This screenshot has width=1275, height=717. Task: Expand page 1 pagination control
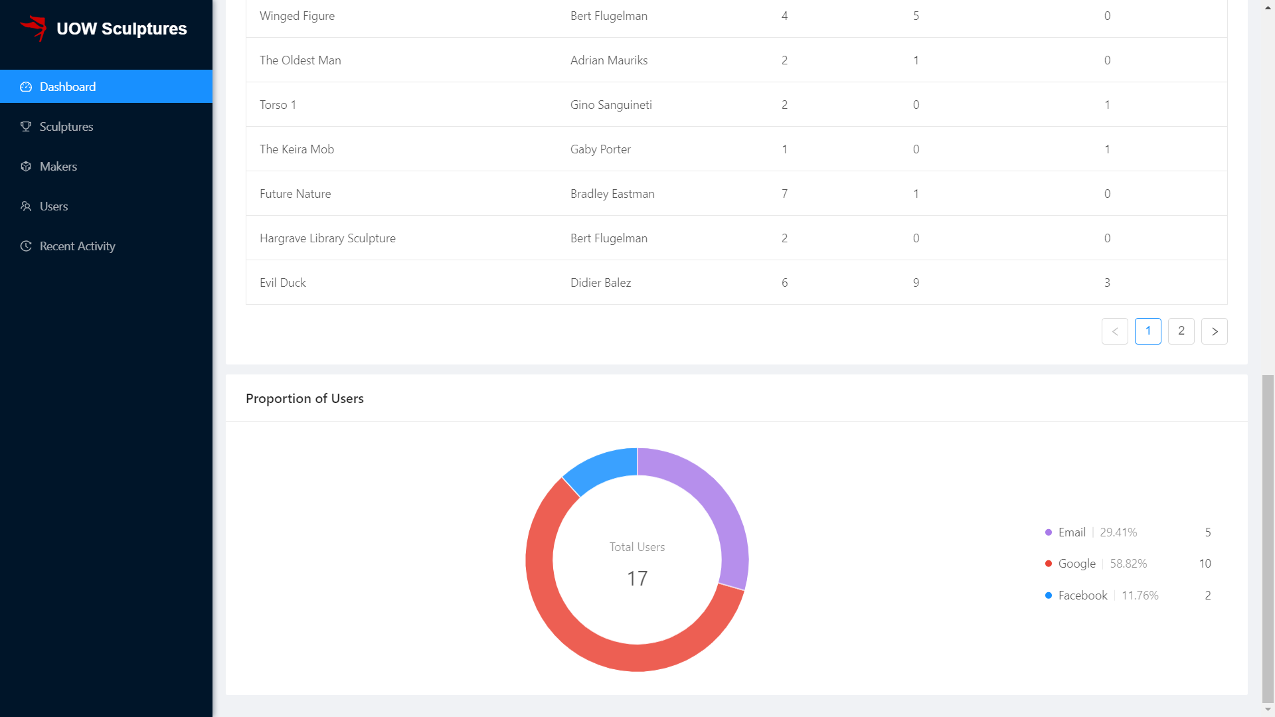click(x=1147, y=331)
